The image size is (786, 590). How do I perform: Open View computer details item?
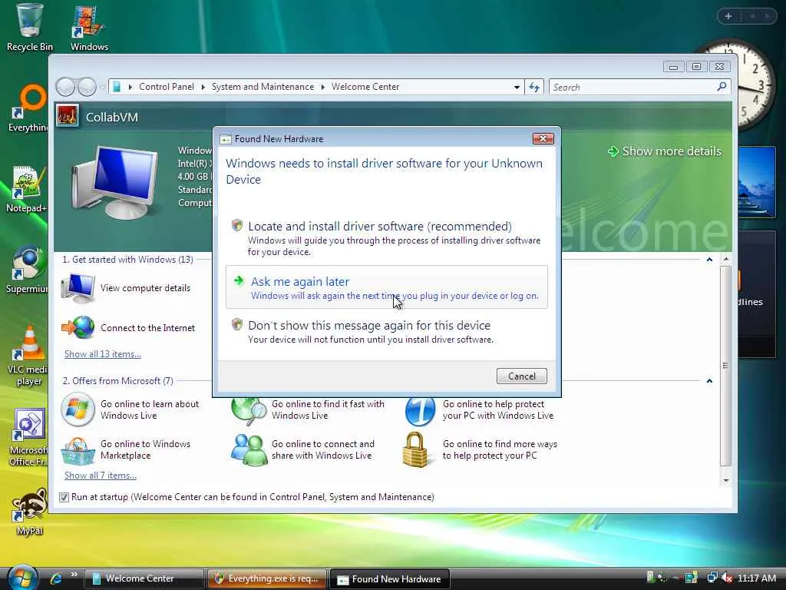click(x=127, y=288)
